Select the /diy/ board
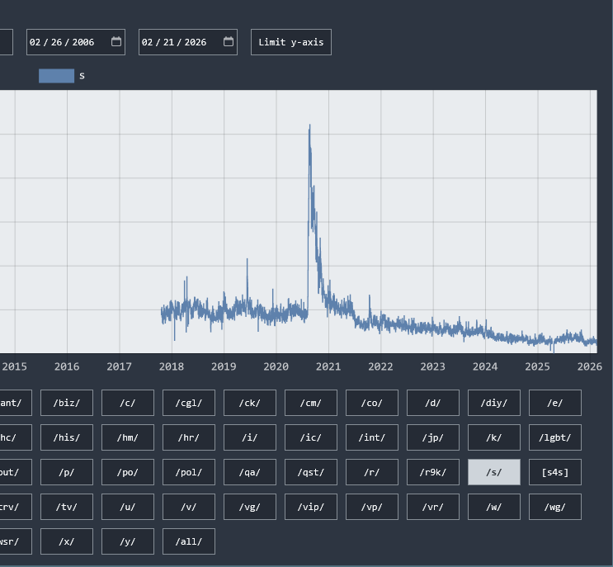Viewport: 613px width, 567px height. (493, 403)
